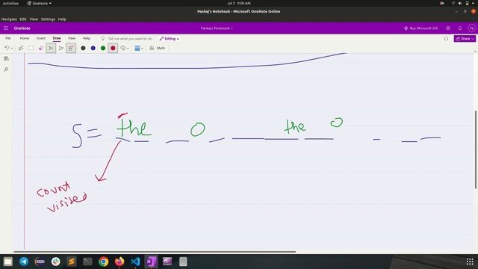
Task: Click the OneNote brand link
Action: pos(22,28)
